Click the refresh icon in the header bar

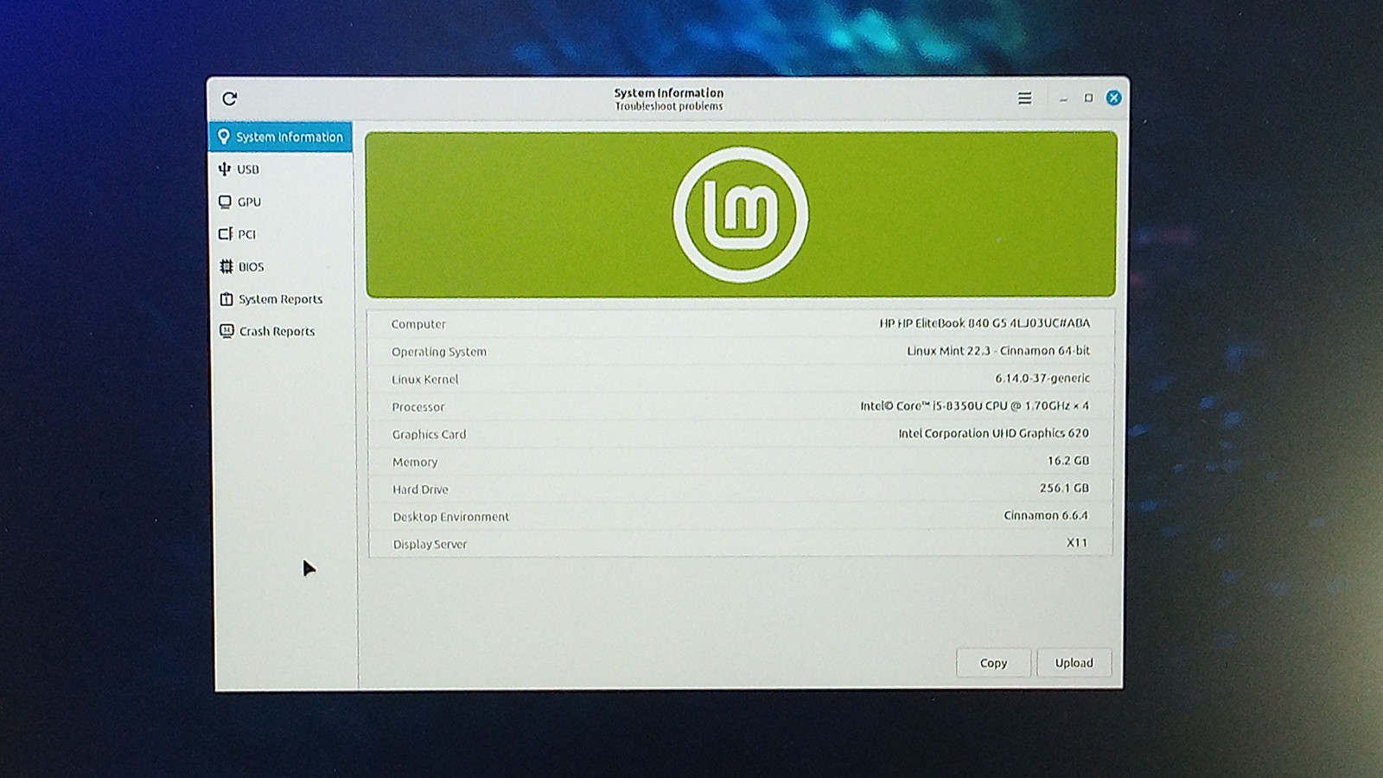229,99
